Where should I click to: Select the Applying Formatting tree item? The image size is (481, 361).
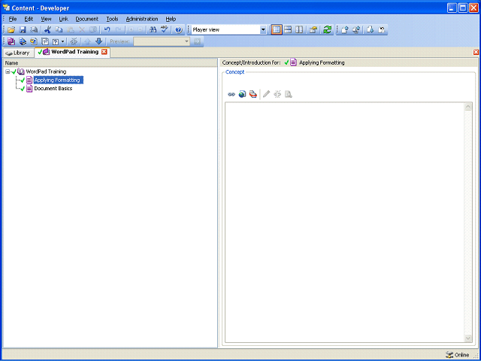click(57, 80)
